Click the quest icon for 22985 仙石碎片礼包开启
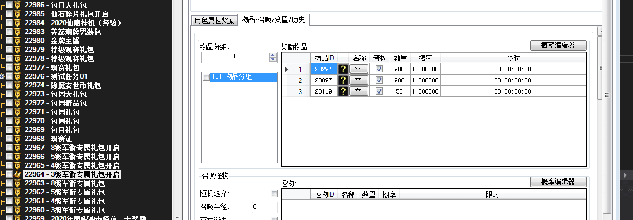This screenshot has width=633, height=220. coord(17,14)
